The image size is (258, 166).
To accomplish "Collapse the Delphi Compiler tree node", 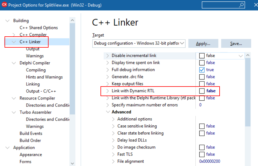I will 14,63.
